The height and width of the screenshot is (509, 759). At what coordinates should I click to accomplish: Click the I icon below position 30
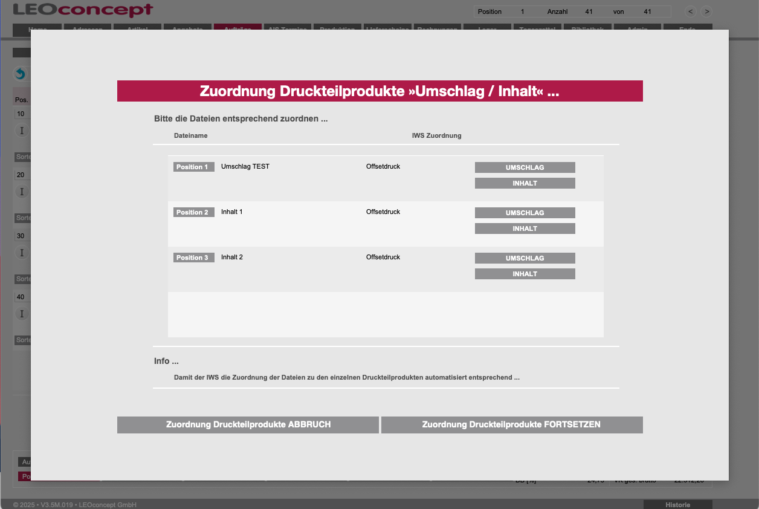pos(22,253)
